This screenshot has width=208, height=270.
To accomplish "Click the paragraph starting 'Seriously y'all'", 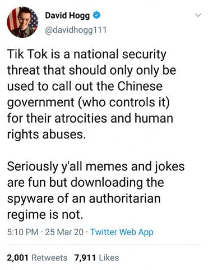I will (x=96, y=190).
